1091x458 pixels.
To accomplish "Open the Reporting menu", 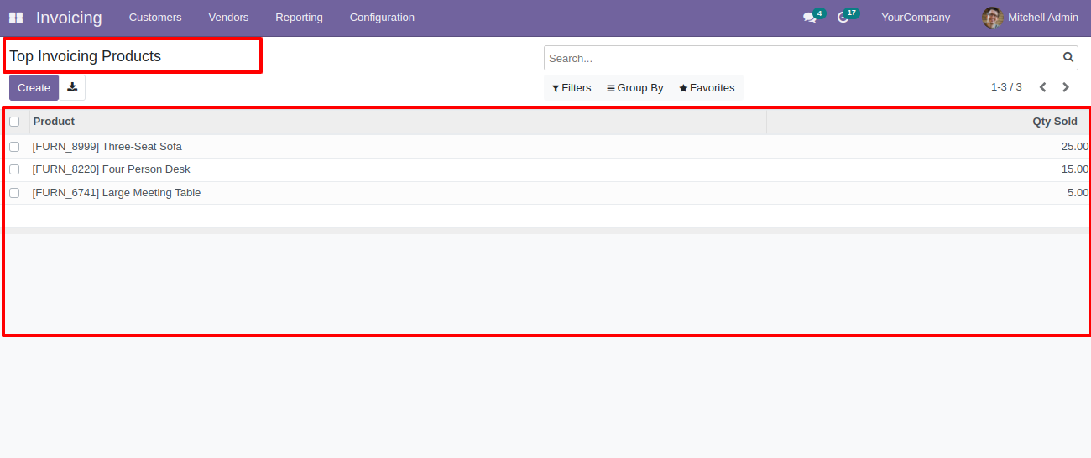I will pos(299,18).
